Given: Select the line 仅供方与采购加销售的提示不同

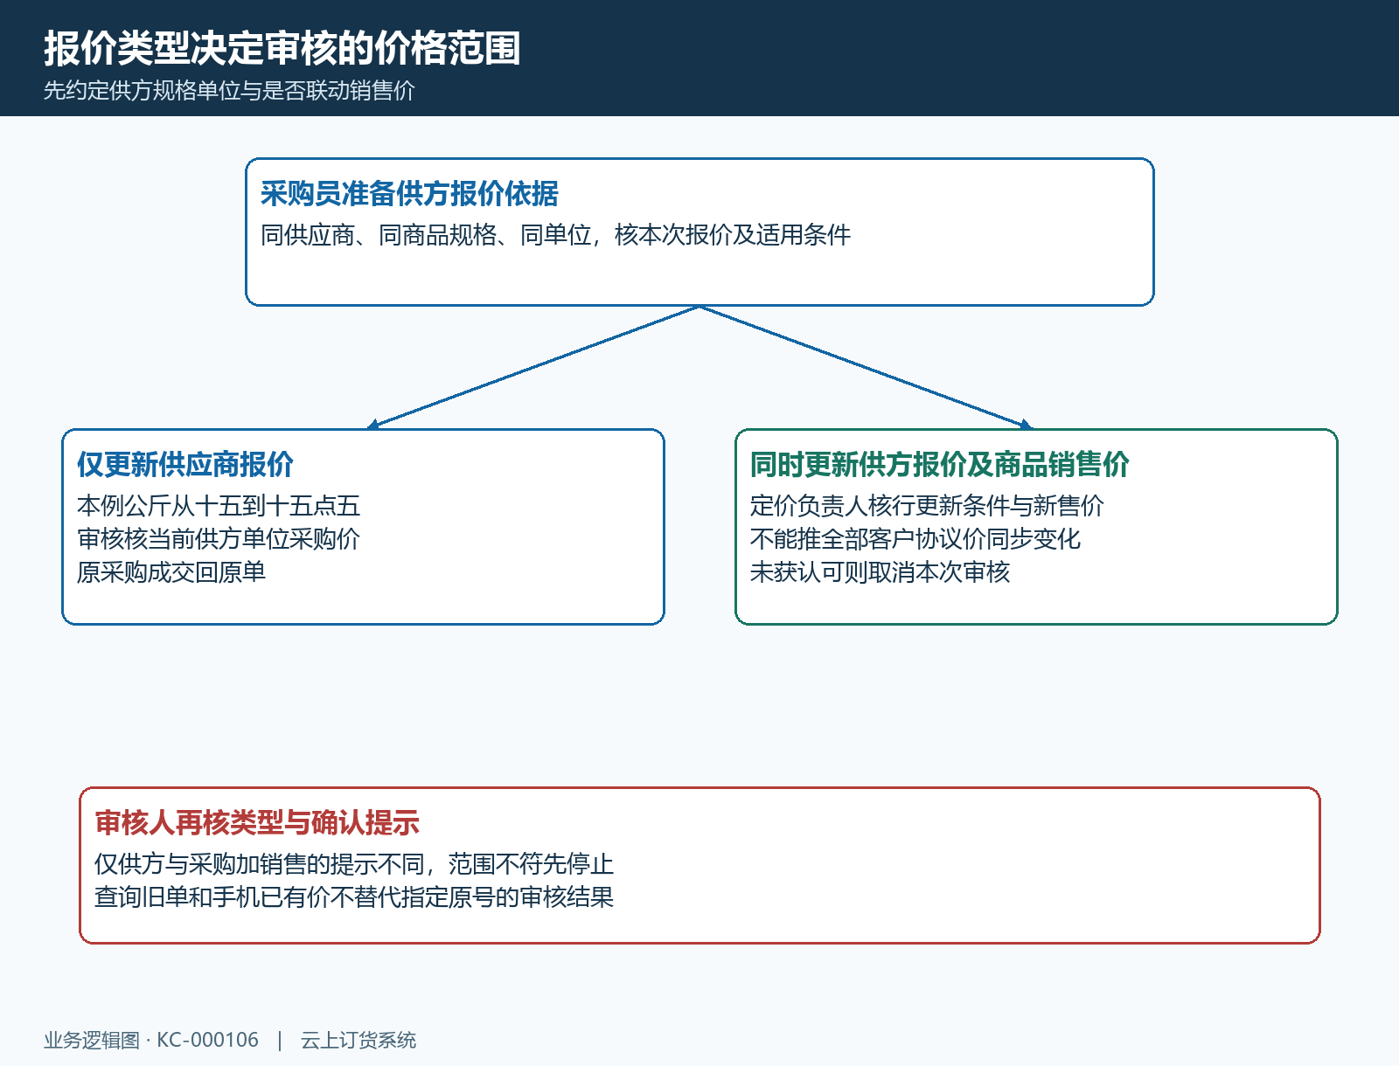Looking at the screenshot, I should (x=260, y=864).
